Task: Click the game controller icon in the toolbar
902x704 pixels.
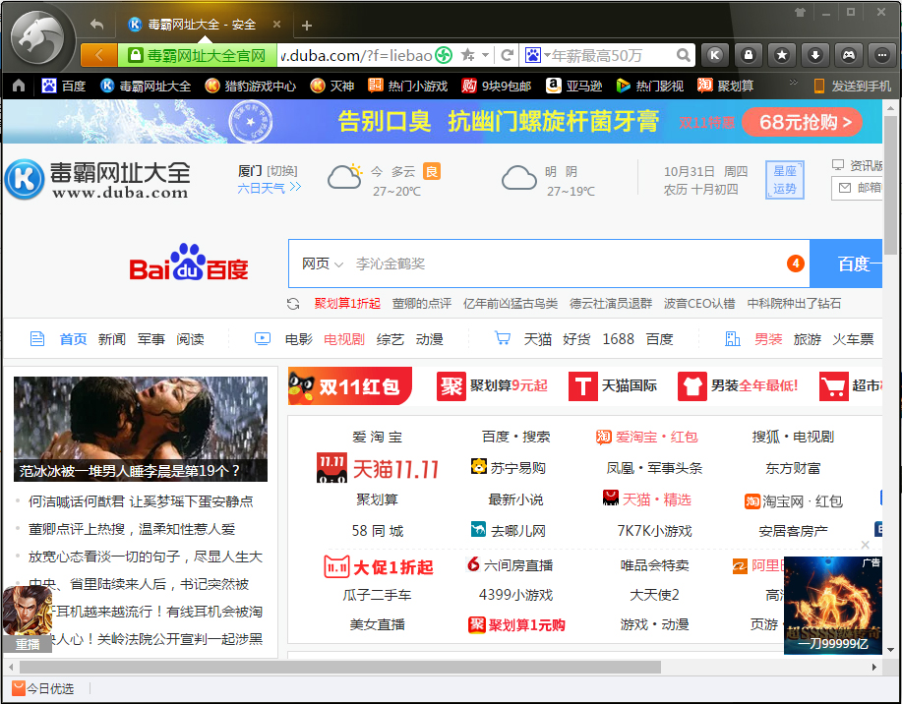Action: (x=848, y=55)
